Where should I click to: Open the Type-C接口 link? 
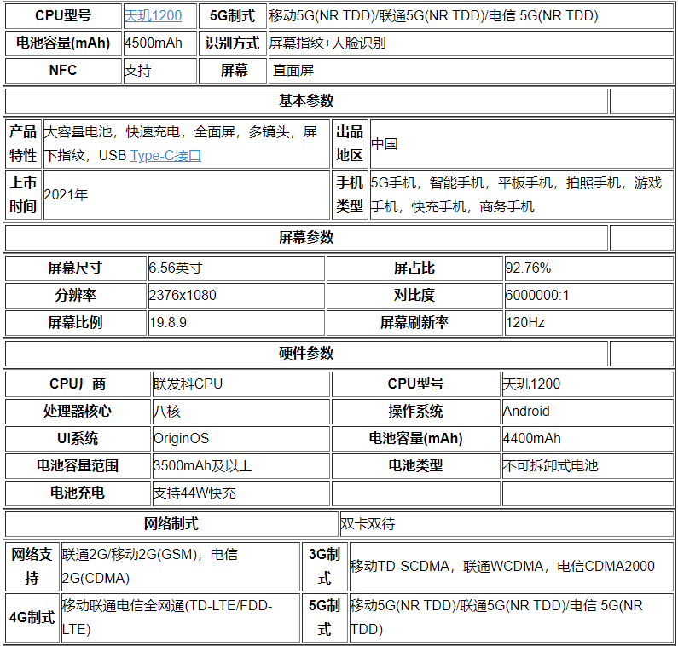click(165, 156)
